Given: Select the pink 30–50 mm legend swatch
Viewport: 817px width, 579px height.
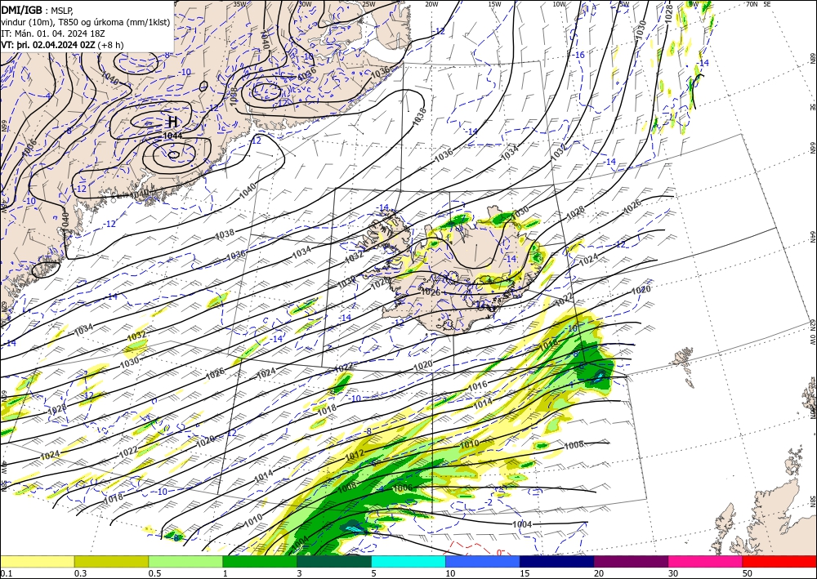Looking at the screenshot, I should click(706, 561).
